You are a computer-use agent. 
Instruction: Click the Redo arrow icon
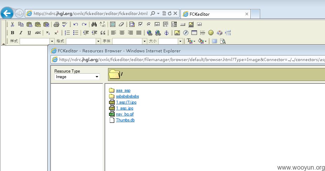pyautogui.click(x=84, y=24)
